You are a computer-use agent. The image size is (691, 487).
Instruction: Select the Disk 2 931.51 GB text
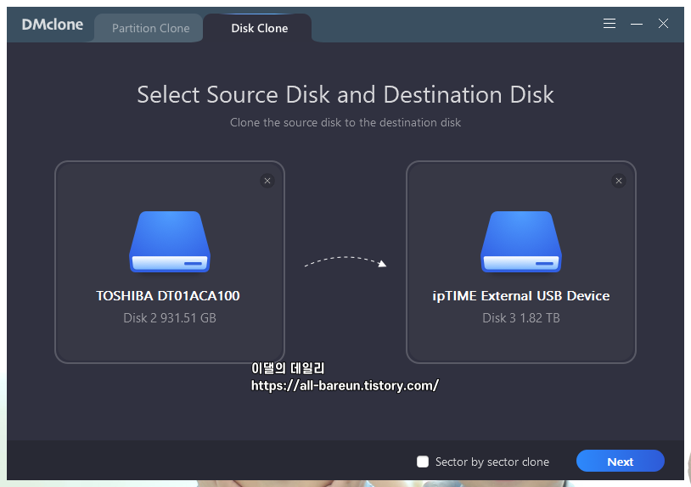point(170,318)
